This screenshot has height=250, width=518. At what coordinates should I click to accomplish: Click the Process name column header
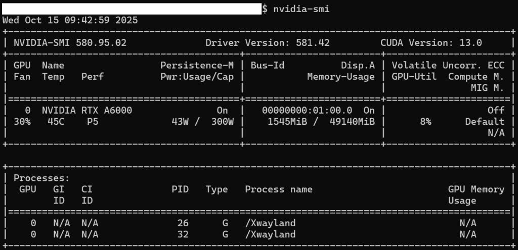click(279, 189)
